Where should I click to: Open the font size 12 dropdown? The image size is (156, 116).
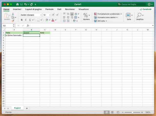pyautogui.click(x=50, y=15)
